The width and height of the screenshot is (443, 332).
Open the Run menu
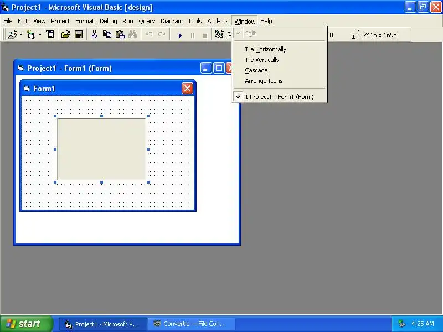click(128, 21)
